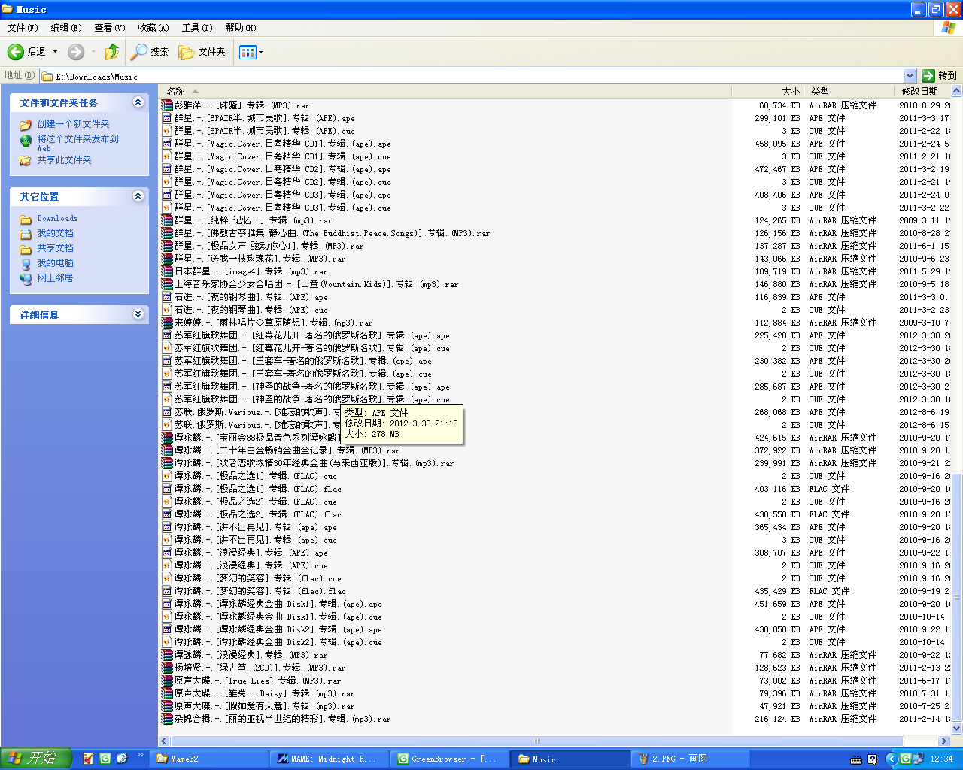963x770 pixels.
Task: Click the Up one level folder icon
Action: [111, 52]
